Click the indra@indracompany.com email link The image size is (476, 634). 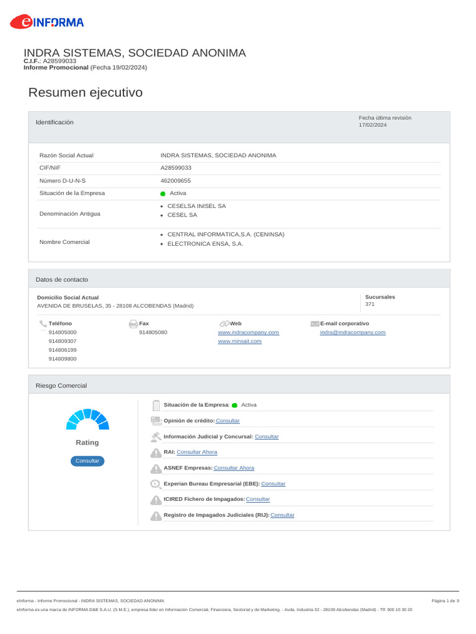pos(353,332)
